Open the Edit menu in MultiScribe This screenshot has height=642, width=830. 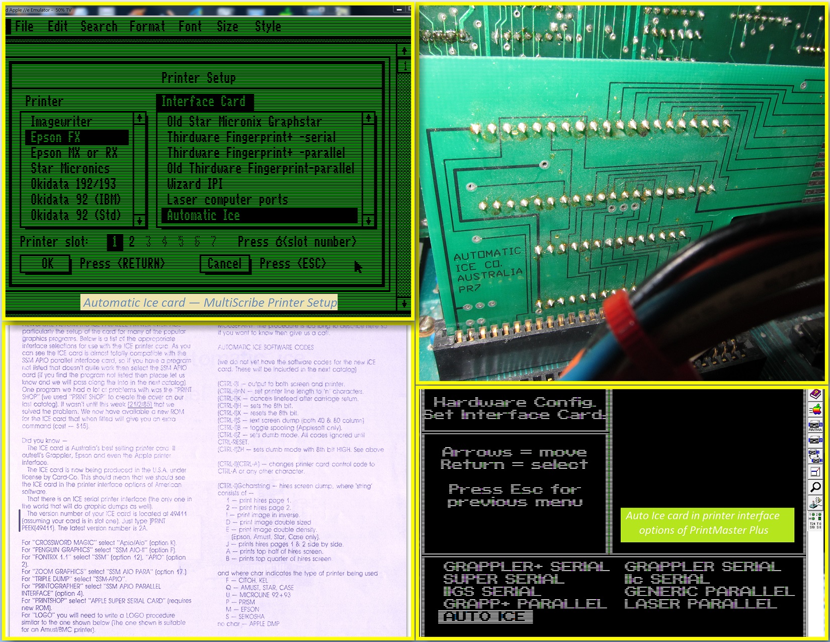pyautogui.click(x=57, y=26)
